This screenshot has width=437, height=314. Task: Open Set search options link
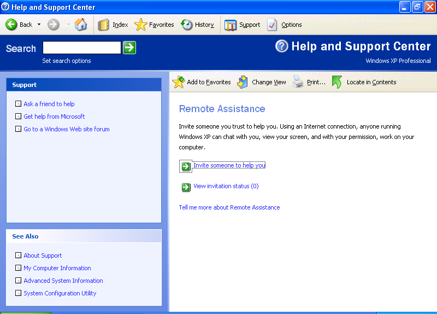point(67,61)
